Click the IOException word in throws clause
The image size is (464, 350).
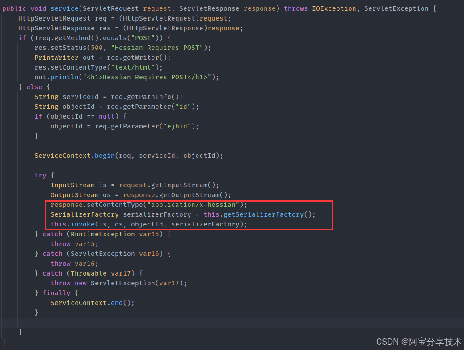(334, 8)
